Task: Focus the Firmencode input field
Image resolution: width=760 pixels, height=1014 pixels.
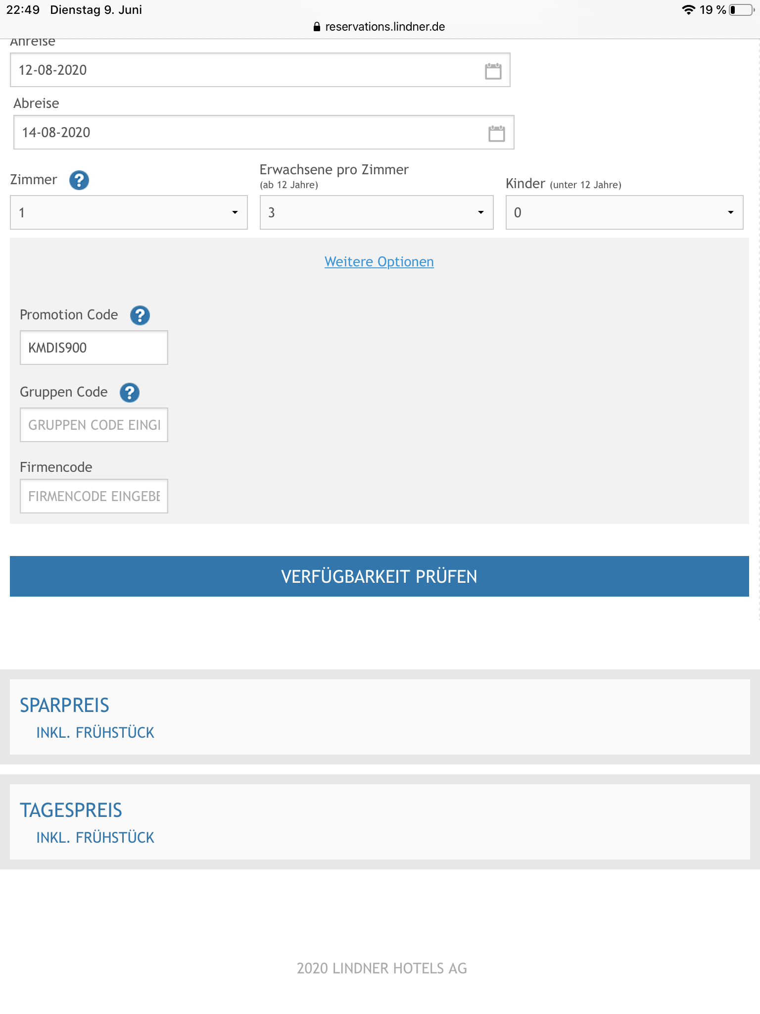Action: [94, 496]
